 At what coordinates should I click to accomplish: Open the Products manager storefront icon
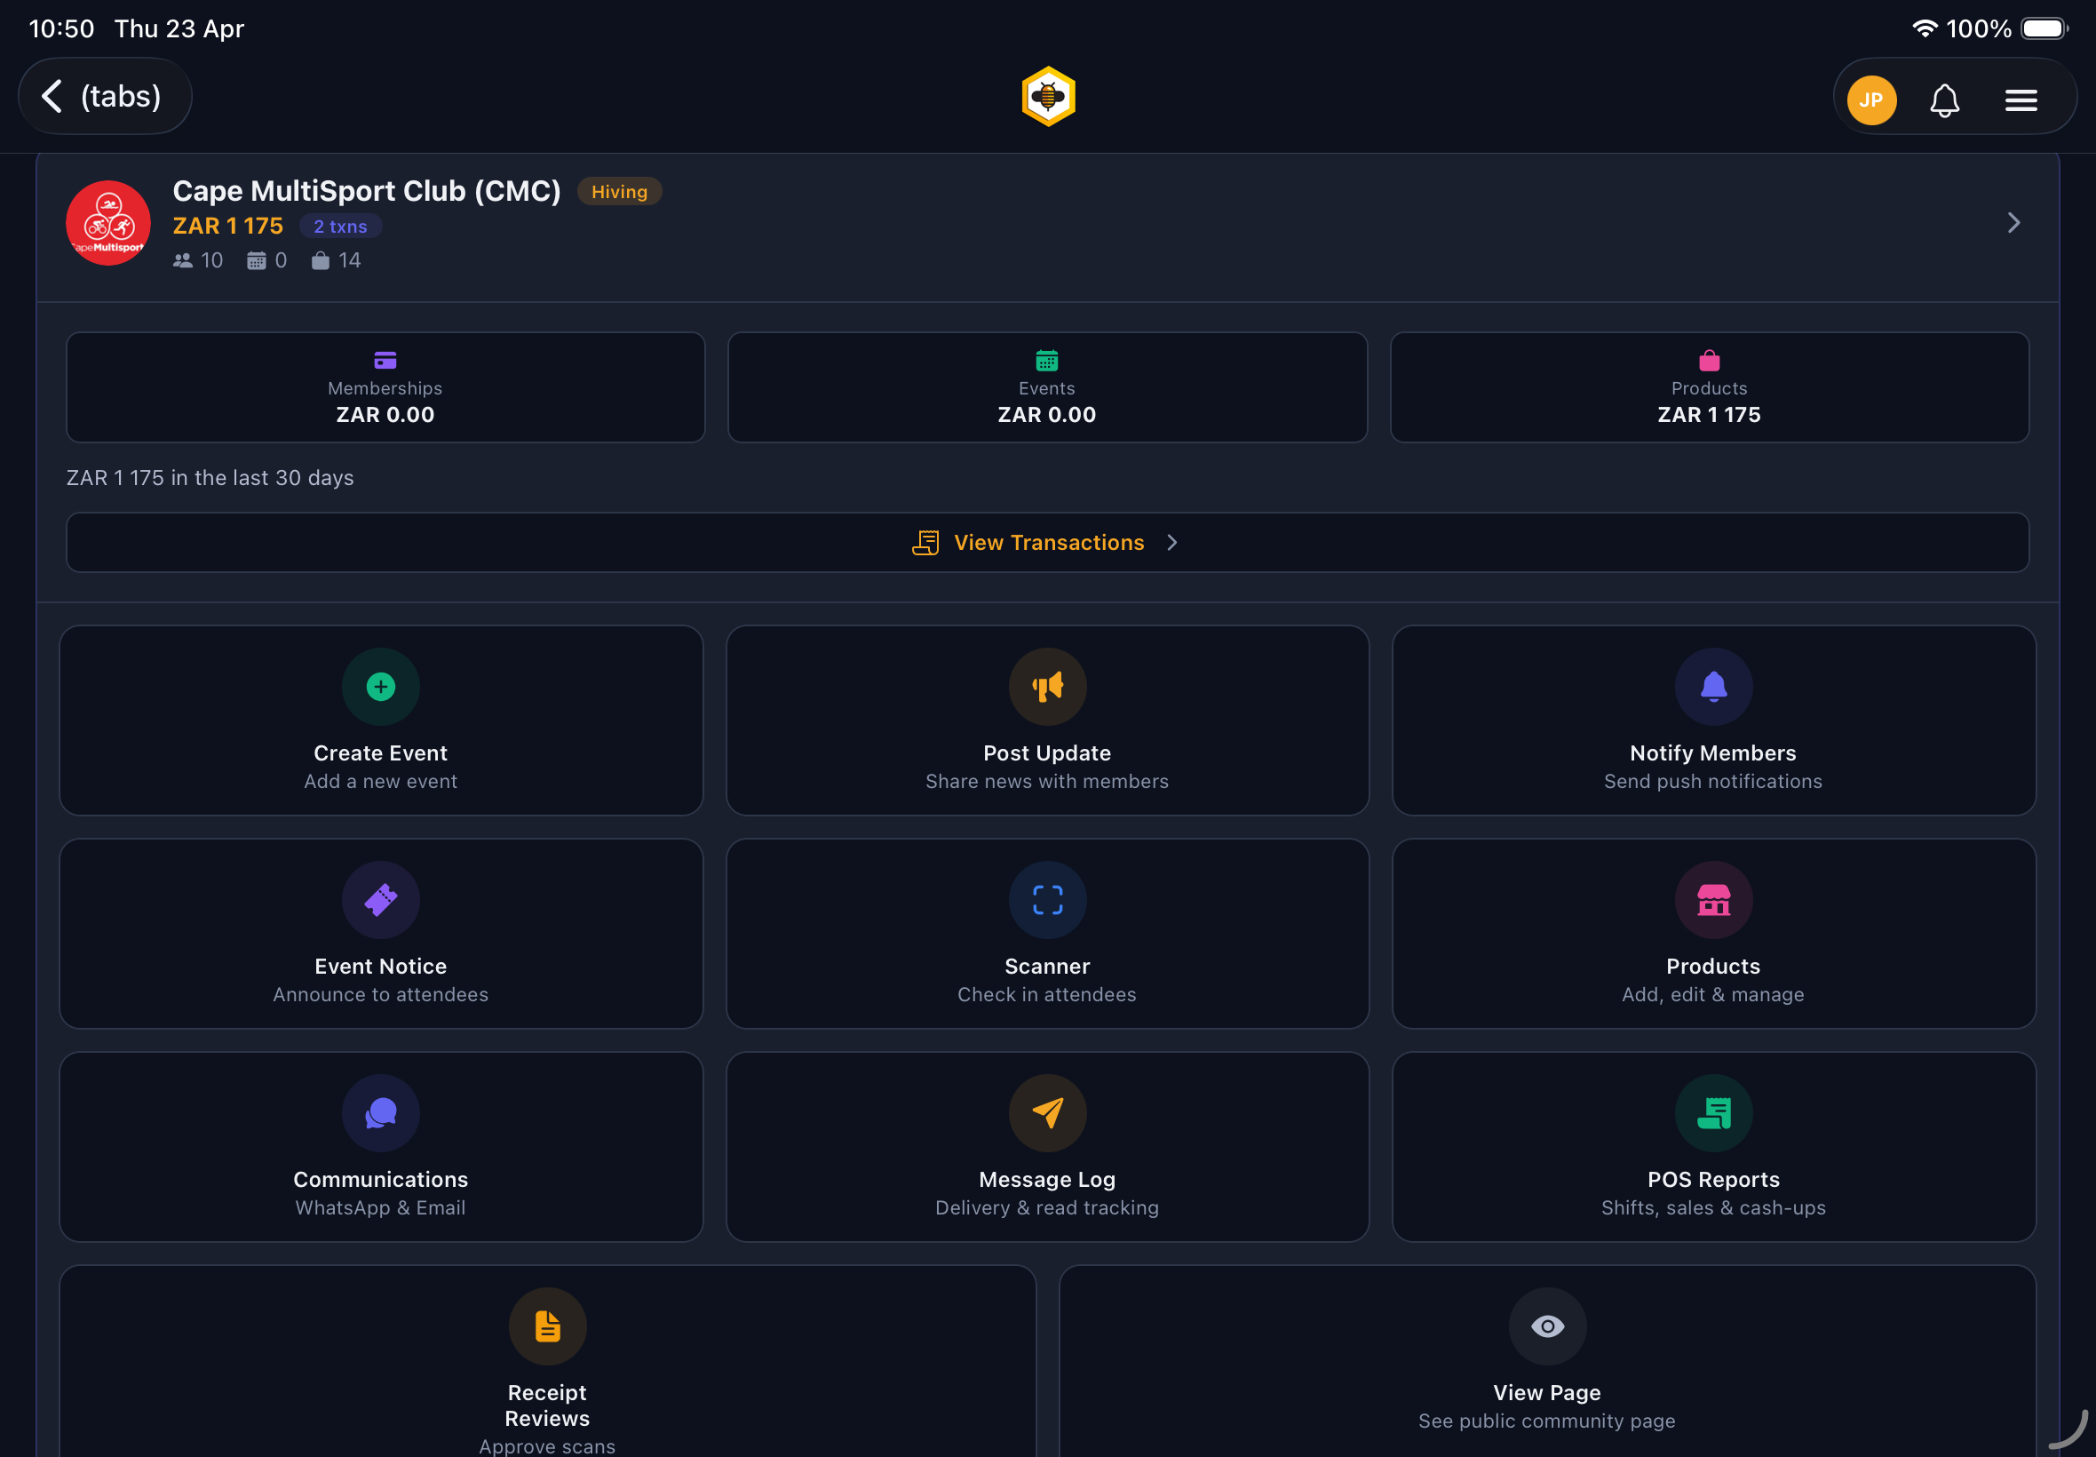(x=1711, y=900)
